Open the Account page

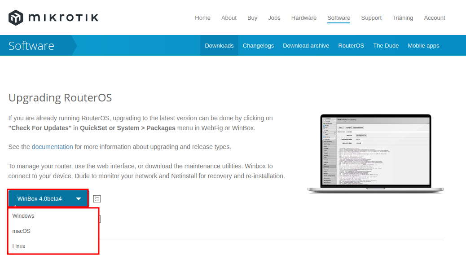pos(434,18)
